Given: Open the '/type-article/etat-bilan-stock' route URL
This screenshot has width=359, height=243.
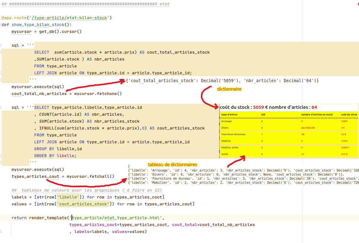Looking at the screenshot, I should coord(69,18).
